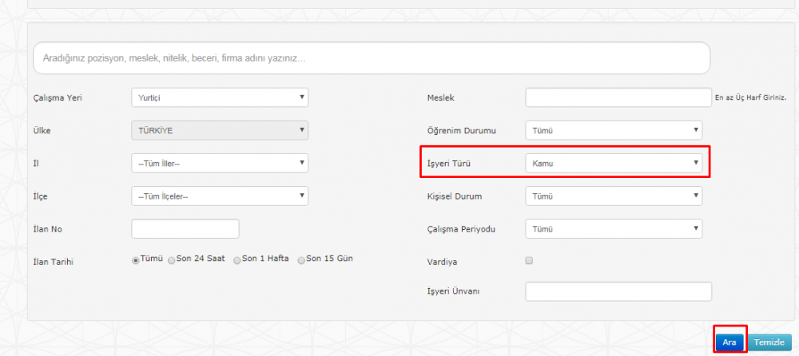This screenshot has width=799, height=356.
Task: Expand the Kişisel Durum dropdown
Action: point(613,196)
